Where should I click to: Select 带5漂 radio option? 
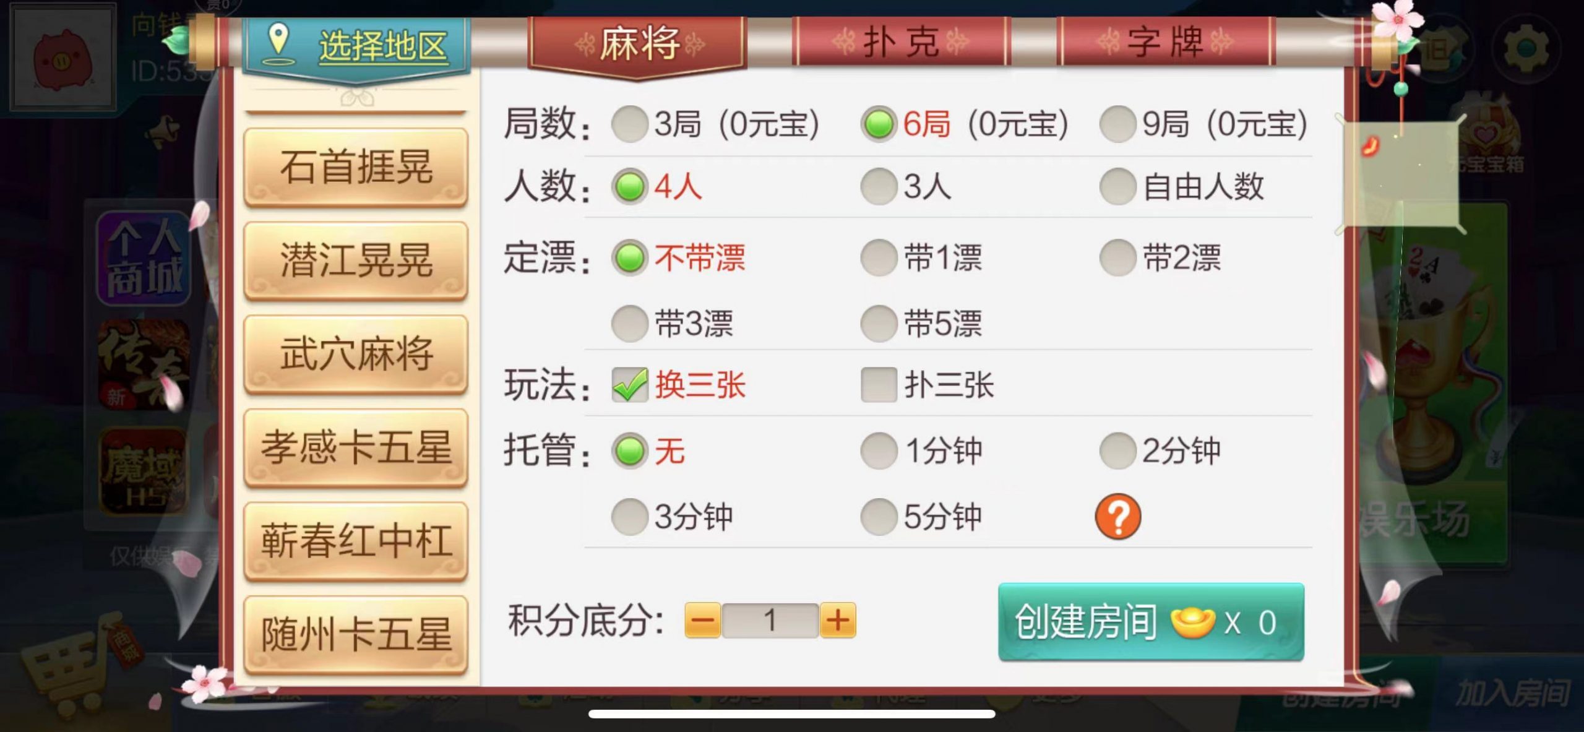coord(879,324)
